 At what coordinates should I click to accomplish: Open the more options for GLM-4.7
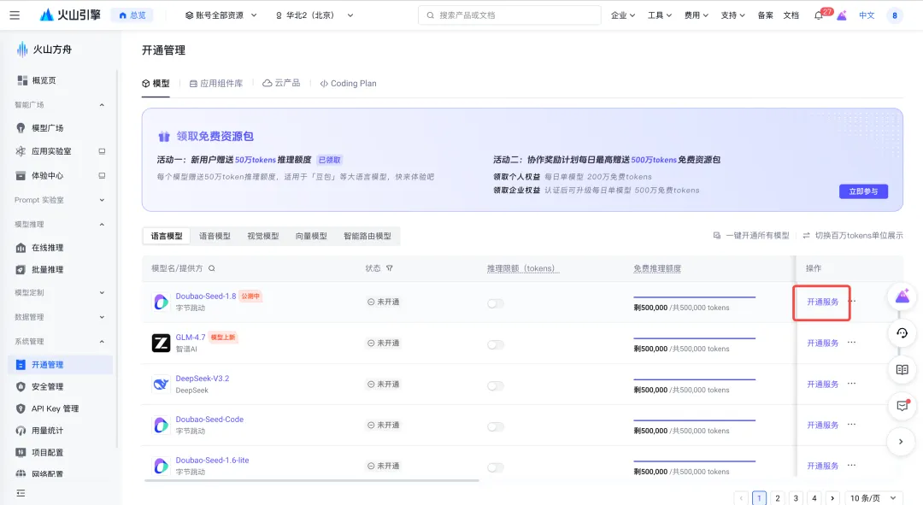(x=852, y=343)
